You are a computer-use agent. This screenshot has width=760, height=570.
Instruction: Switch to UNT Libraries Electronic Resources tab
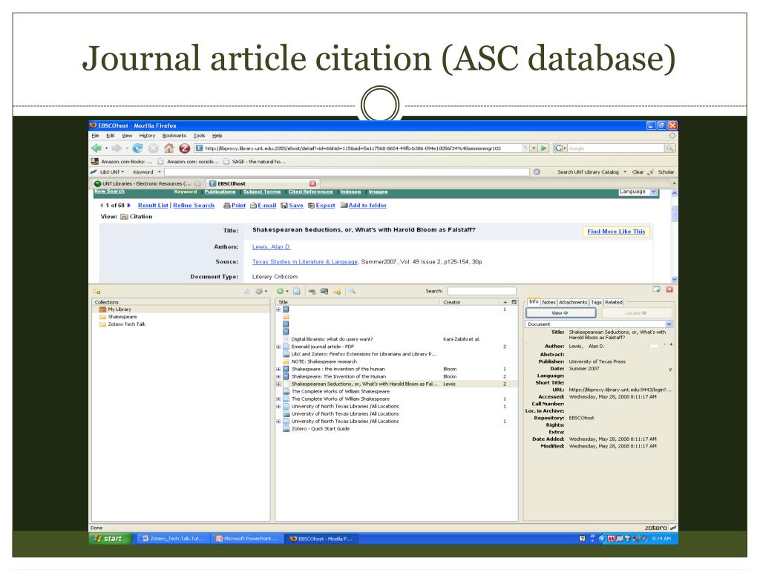[147, 184]
